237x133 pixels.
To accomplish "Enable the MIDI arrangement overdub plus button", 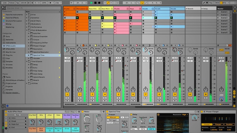I will pos(105,3).
